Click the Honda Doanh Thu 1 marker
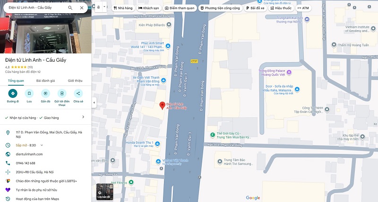The width and height of the screenshot is (378, 202). 157,144
